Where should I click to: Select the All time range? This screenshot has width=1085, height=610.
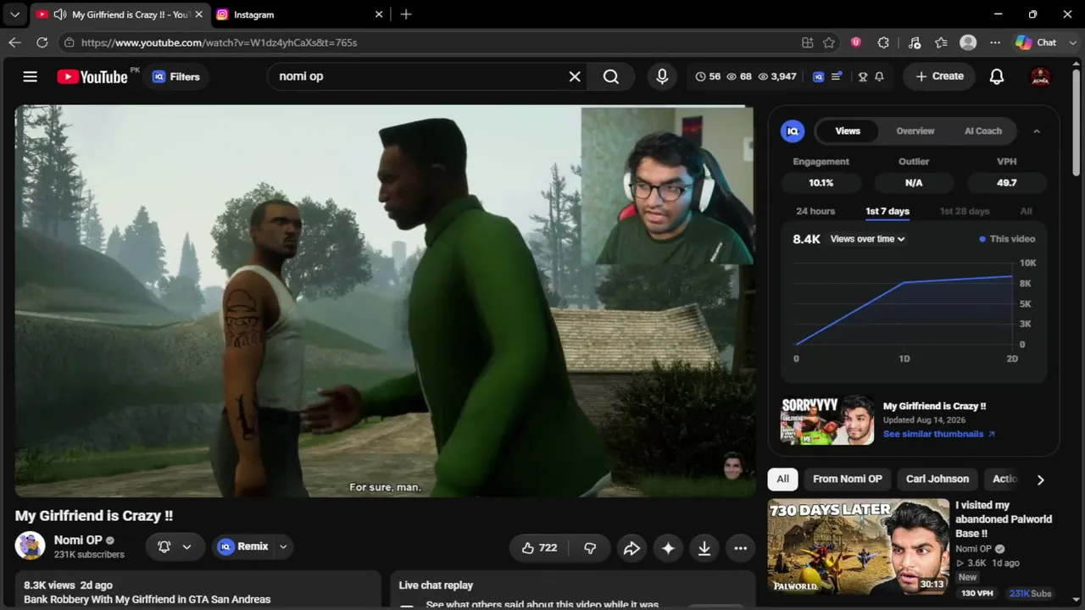[x=1027, y=212]
